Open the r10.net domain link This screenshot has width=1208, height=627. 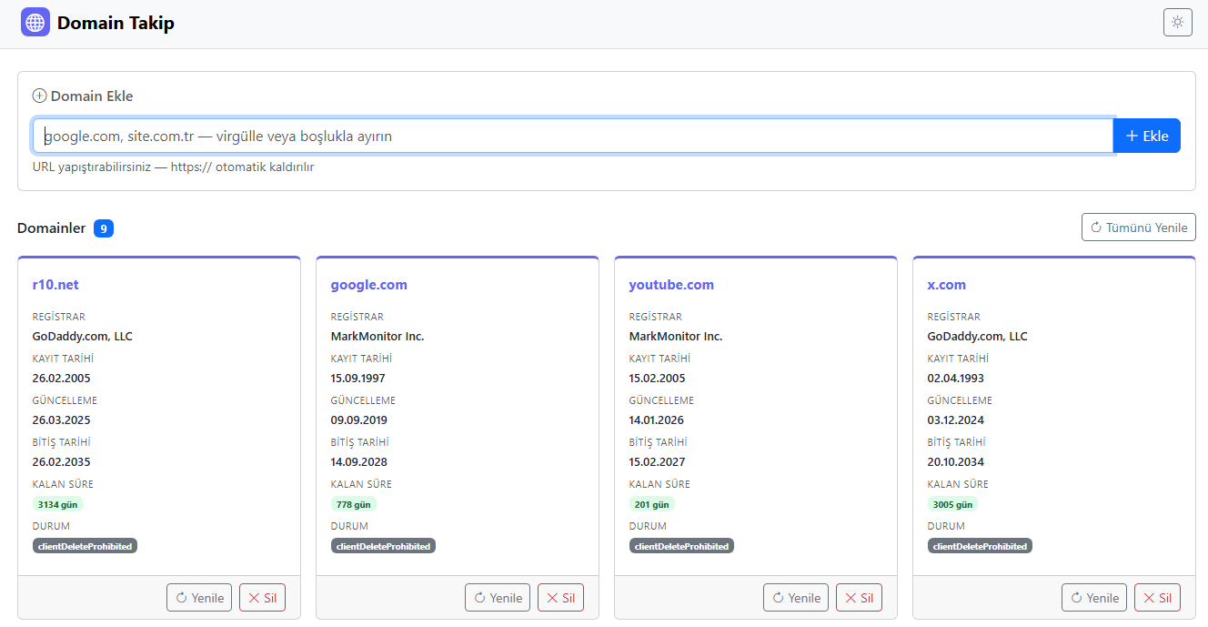(x=55, y=285)
